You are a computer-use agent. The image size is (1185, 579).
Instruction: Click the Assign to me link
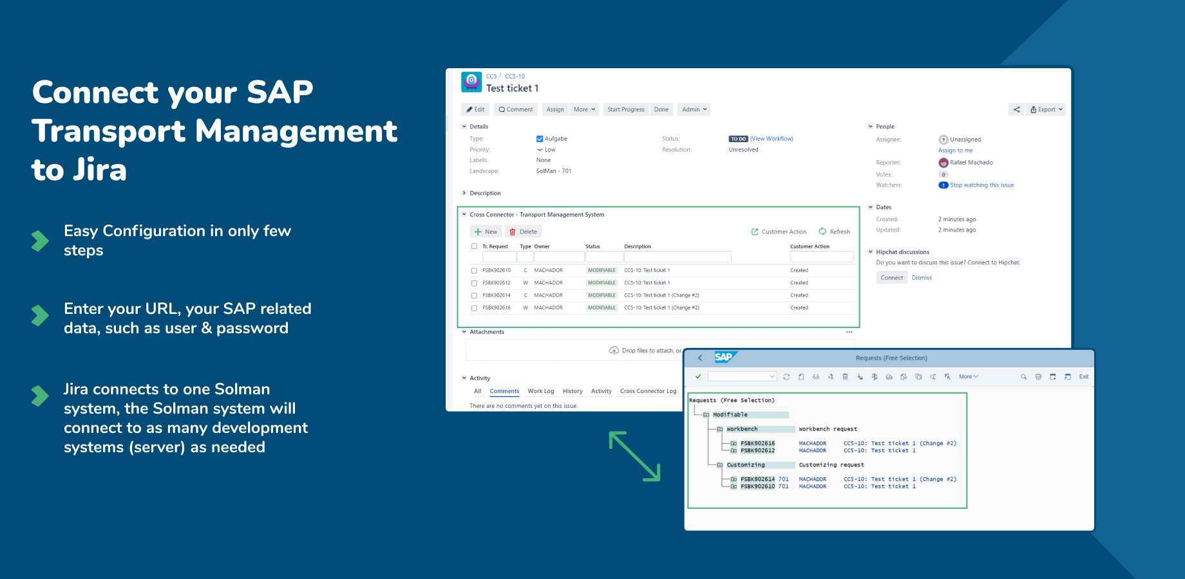pyautogui.click(x=956, y=151)
